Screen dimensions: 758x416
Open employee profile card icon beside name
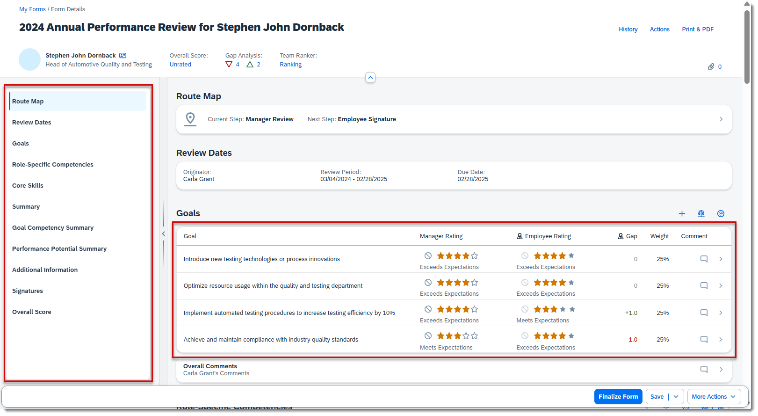pyautogui.click(x=123, y=56)
